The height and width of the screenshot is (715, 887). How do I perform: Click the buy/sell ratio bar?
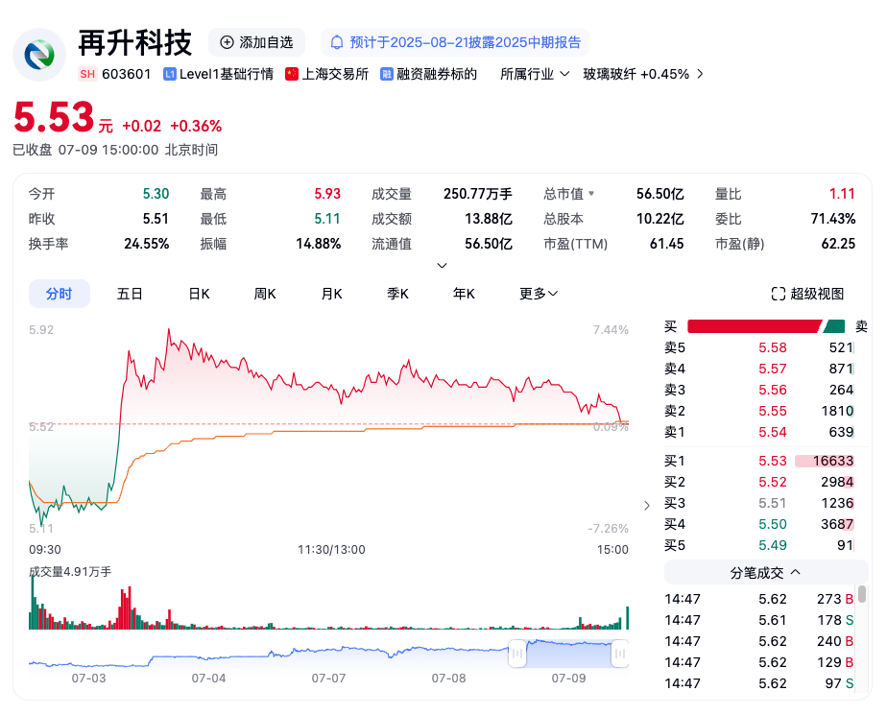pyautogui.click(x=766, y=326)
